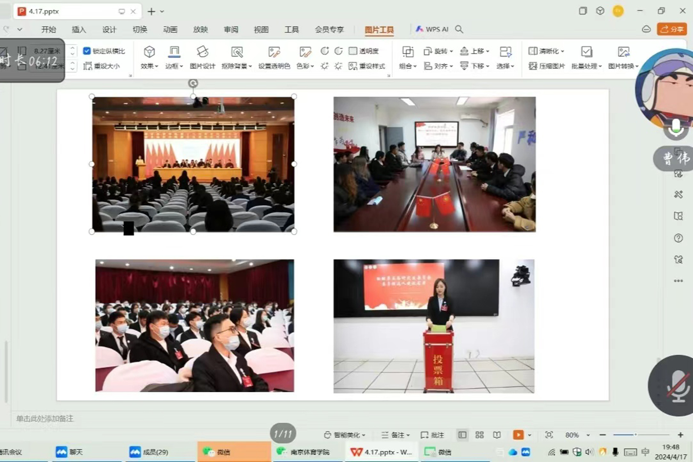Image resolution: width=693 pixels, height=462 pixels.
Task: Click the orange 分享 share button
Action: click(x=672, y=29)
